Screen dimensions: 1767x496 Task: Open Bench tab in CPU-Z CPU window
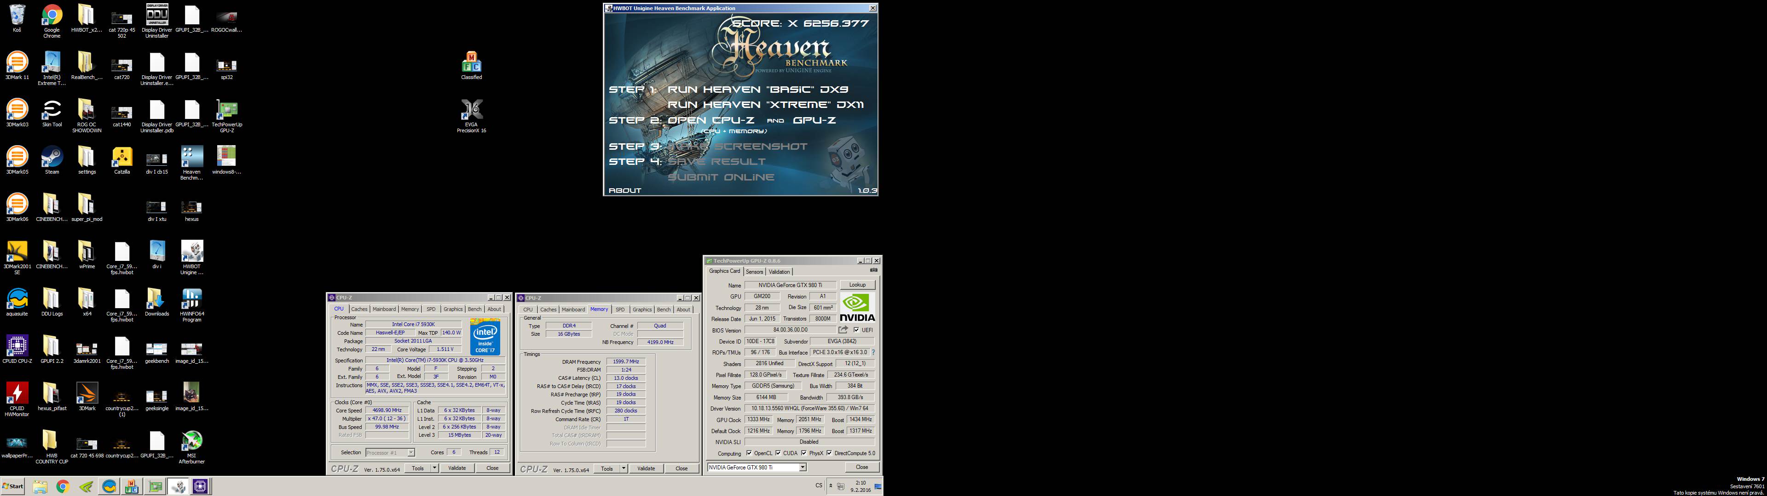475,309
